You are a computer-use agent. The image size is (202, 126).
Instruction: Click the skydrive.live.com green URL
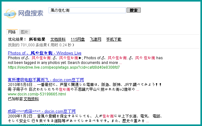click(64, 67)
